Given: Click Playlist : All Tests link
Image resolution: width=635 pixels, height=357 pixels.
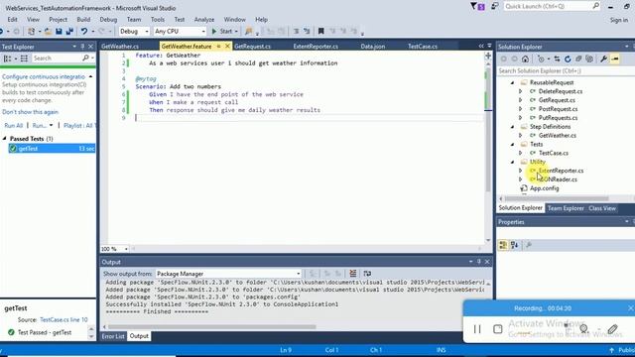Looking at the screenshot, I should 79,126.
